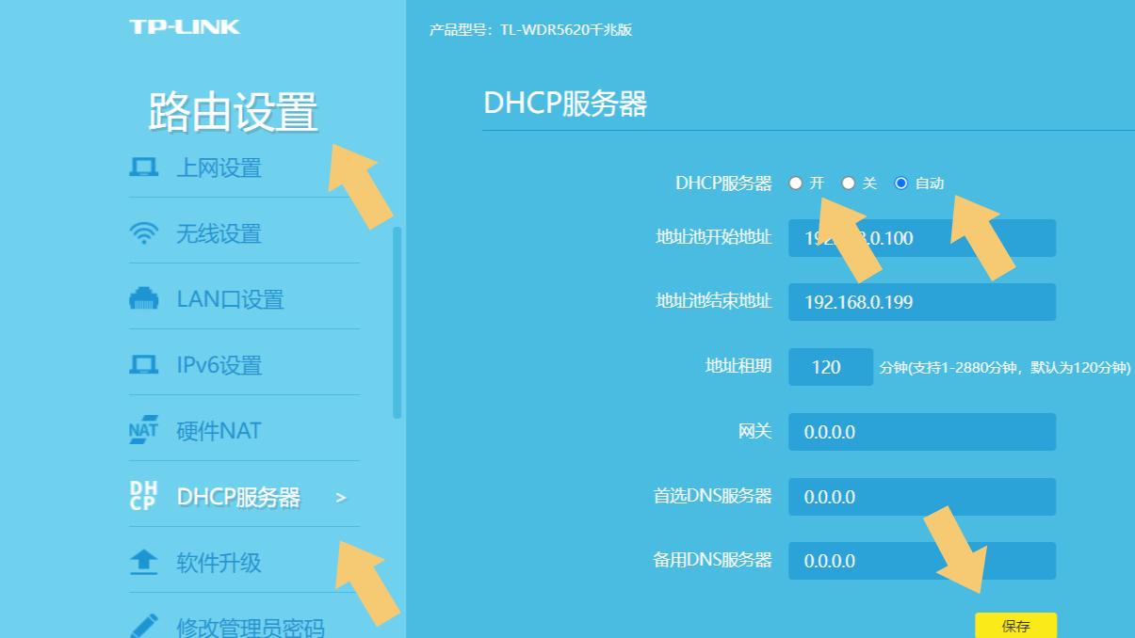Click the 地址租期 input showing 120
1135x638 pixels.
(x=830, y=367)
